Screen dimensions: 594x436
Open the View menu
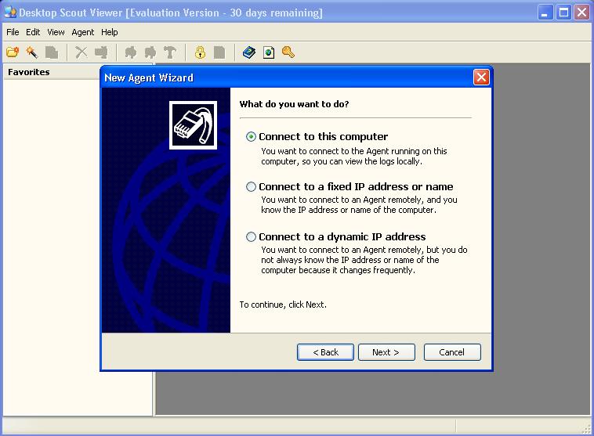56,32
